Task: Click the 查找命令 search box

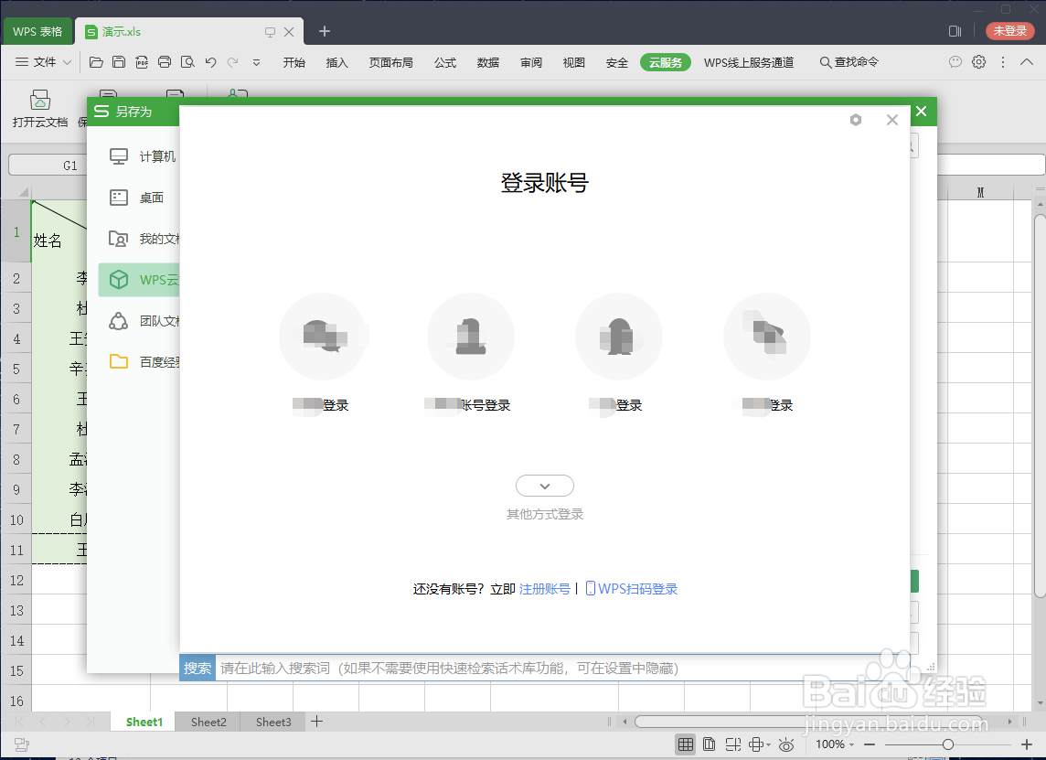Action: [849, 62]
